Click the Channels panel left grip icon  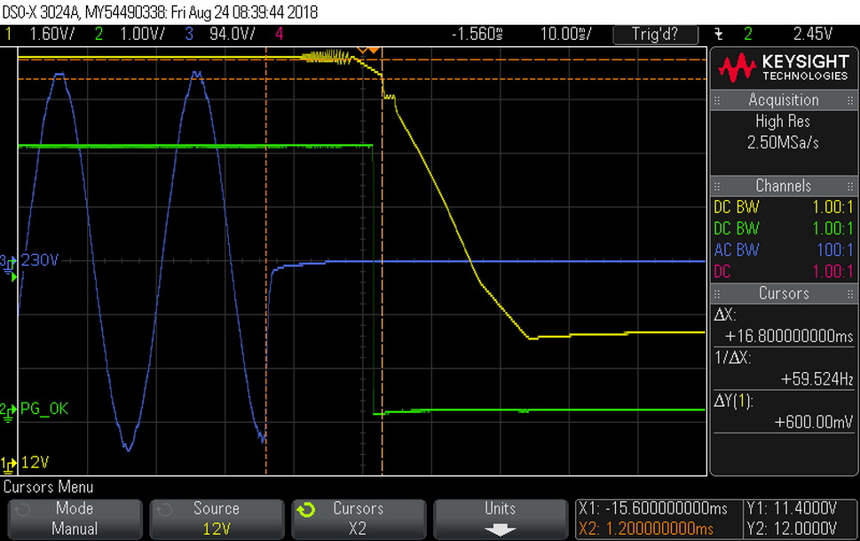pyautogui.click(x=717, y=187)
